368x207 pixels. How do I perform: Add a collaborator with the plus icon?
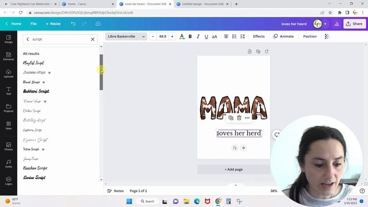(325, 24)
